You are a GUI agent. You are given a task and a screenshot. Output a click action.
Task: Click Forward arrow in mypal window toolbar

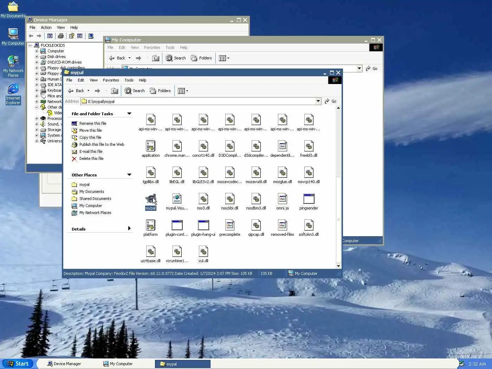pyautogui.click(x=98, y=91)
